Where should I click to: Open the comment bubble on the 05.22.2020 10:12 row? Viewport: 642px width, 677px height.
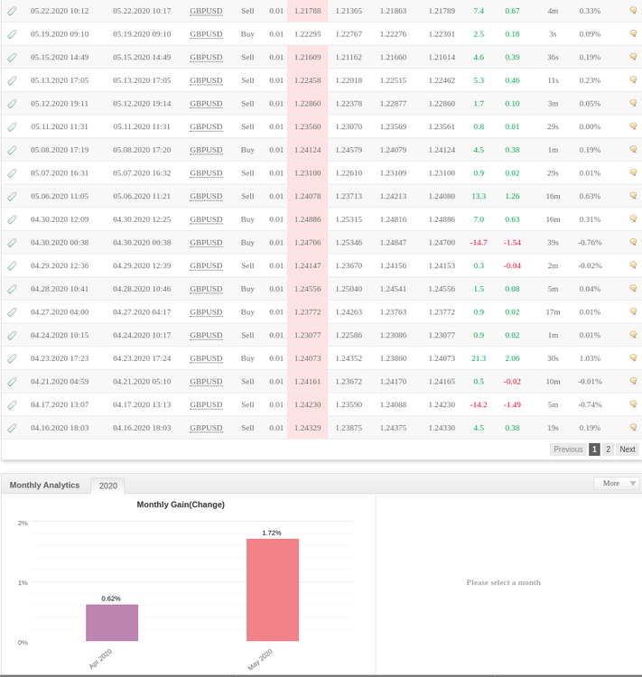(x=633, y=10)
